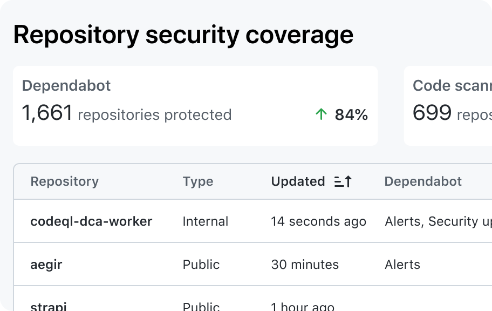Click the 699 repositories count
The height and width of the screenshot is (311, 492).
(452, 113)
